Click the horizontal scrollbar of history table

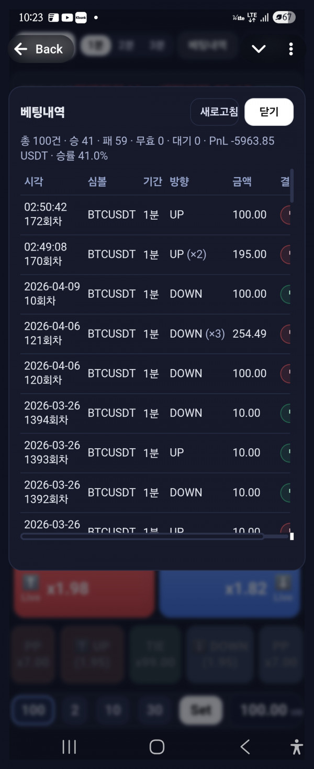[142, 536]
